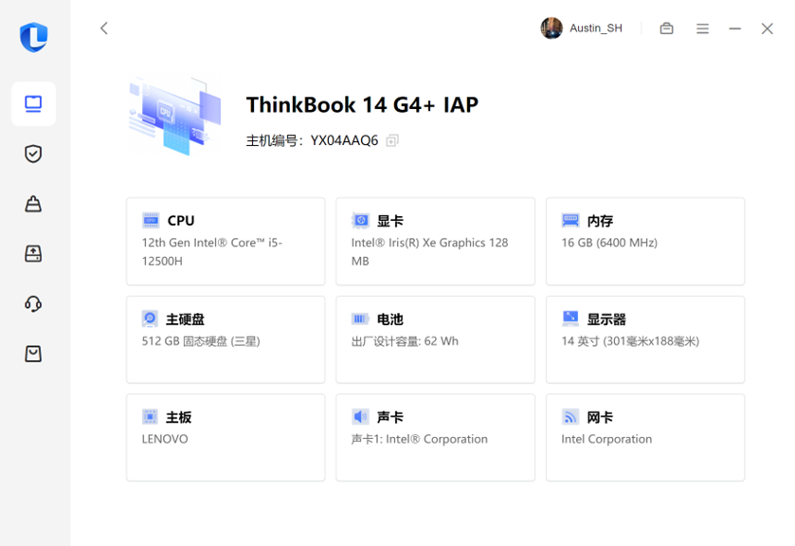Select the 网卡 Intel Corporation text
795x546 pixels.
(606, 439)
